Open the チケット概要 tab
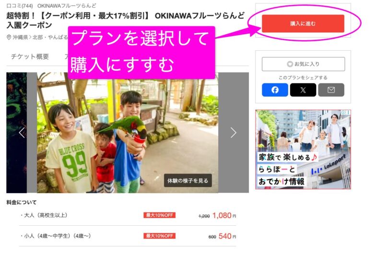The height and width of the screenshot is (255, 374). tap(30, 57)
